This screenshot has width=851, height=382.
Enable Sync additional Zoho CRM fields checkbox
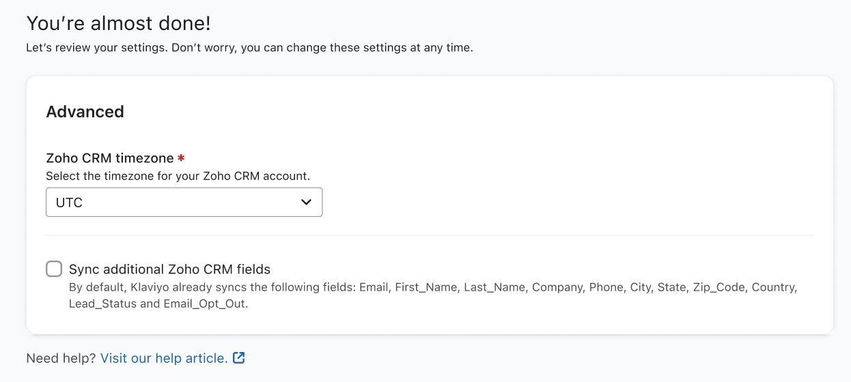tap(54, 269)
